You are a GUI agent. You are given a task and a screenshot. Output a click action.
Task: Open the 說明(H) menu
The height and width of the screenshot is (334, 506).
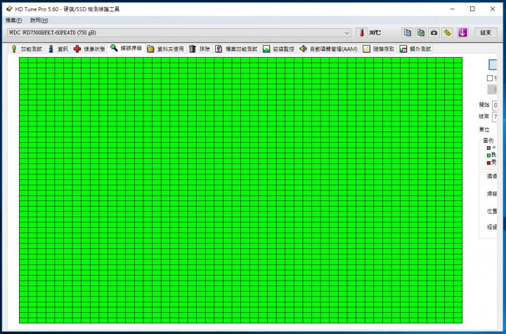tap(39, 20)
